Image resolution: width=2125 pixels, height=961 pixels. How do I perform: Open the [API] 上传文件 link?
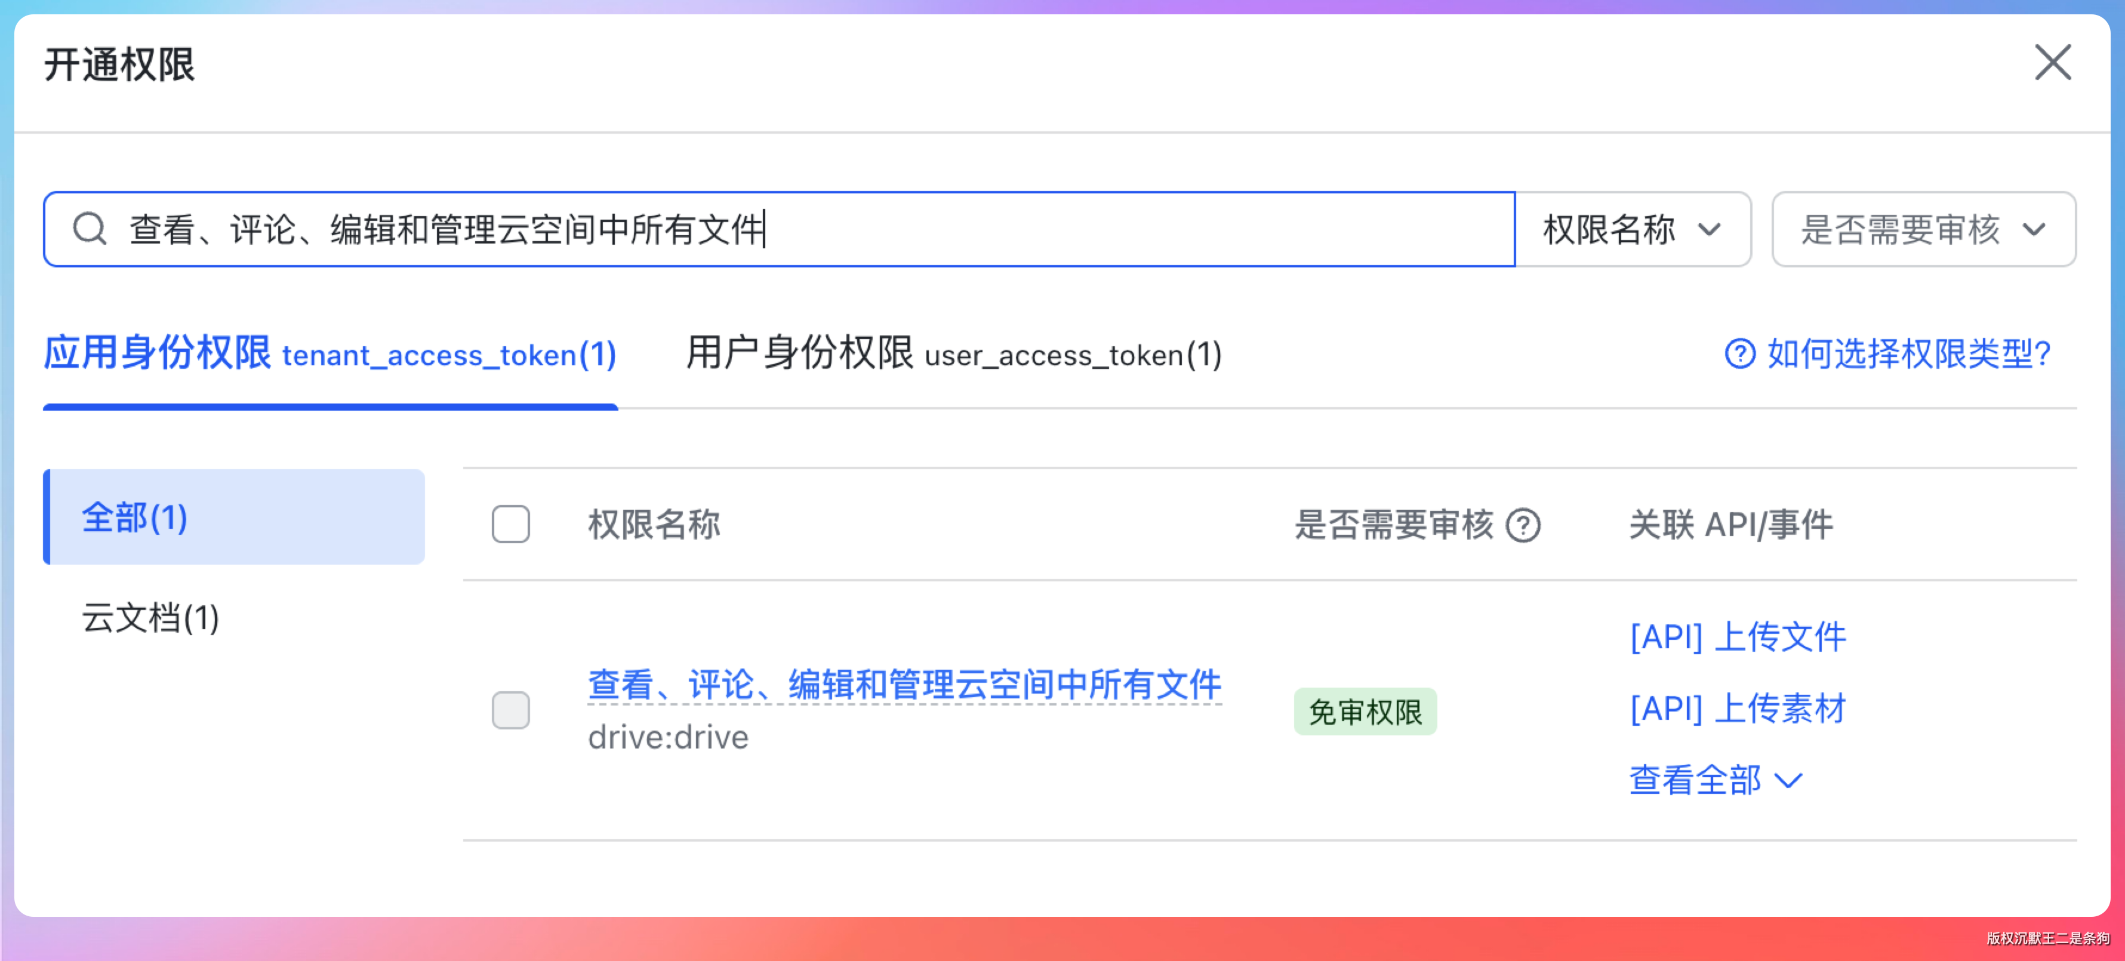[1737, 637]
